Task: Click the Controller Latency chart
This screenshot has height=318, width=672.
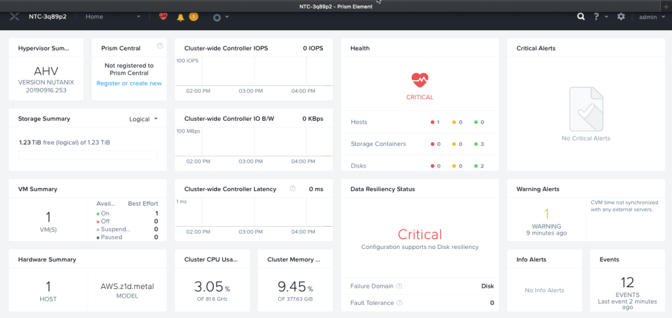Action: [x=254, y=212]
